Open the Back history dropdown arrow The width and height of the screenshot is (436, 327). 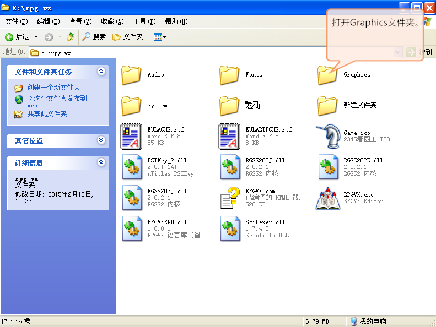36,37
